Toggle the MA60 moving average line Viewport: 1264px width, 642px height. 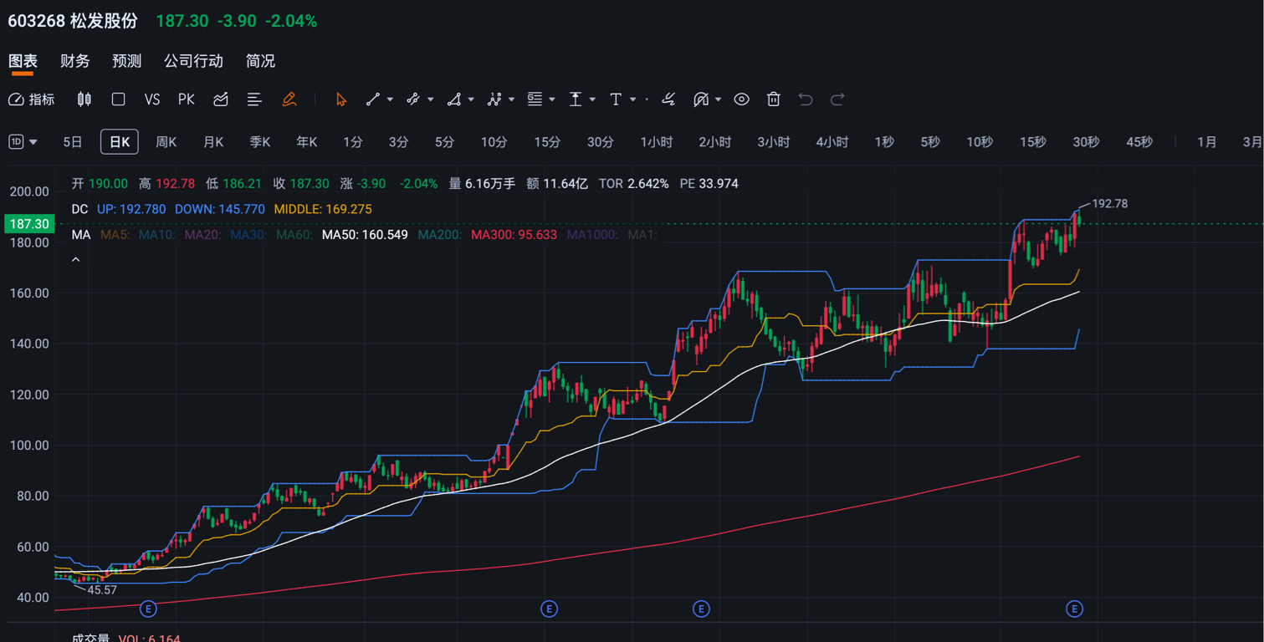[x=295, y=235]
